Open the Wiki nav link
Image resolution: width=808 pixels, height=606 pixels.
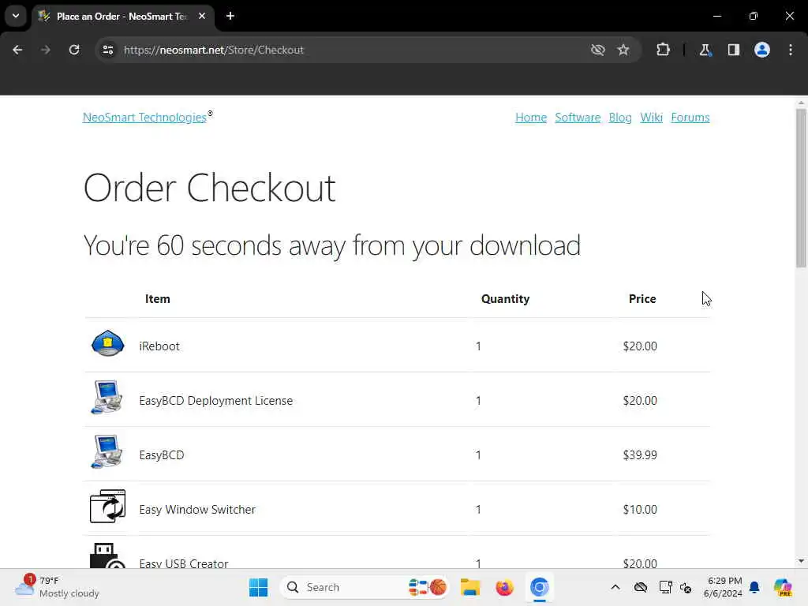point(651,118)
